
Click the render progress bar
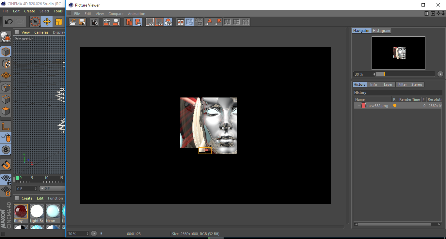113,233
